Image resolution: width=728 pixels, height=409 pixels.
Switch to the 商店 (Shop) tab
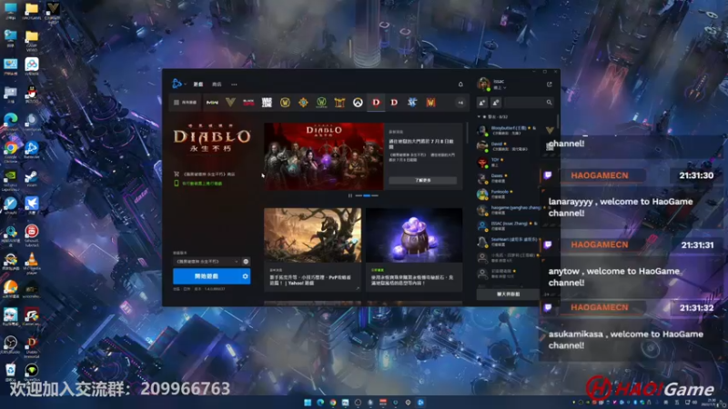tap(217, 85)
